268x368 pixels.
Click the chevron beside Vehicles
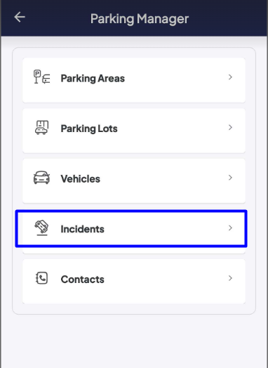click(x=230, y=178)
